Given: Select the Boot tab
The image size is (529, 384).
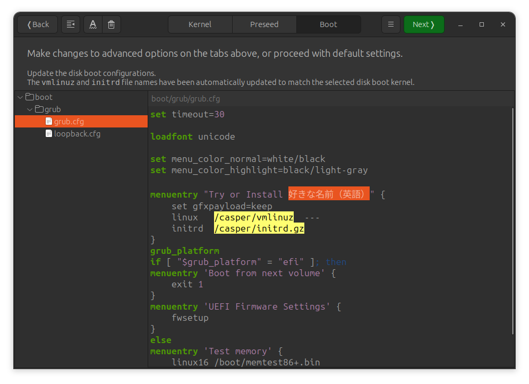Looking at the screenshot, I should point(328,24).
